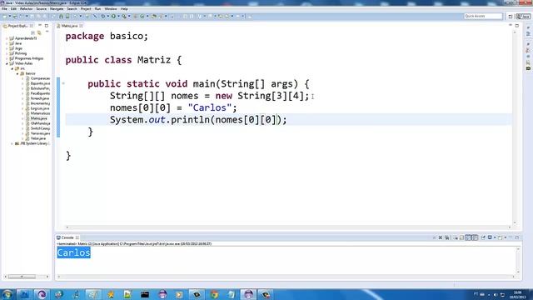Image resolution: width=533 pixels, height=300 pixels.
Task: Select Logicos.java in the project tree
Action: coord(40,108)
